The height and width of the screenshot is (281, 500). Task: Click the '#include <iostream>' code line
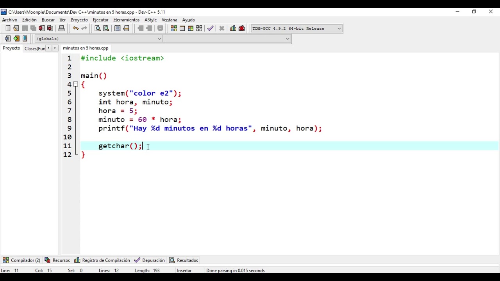[x=122, y=58]
